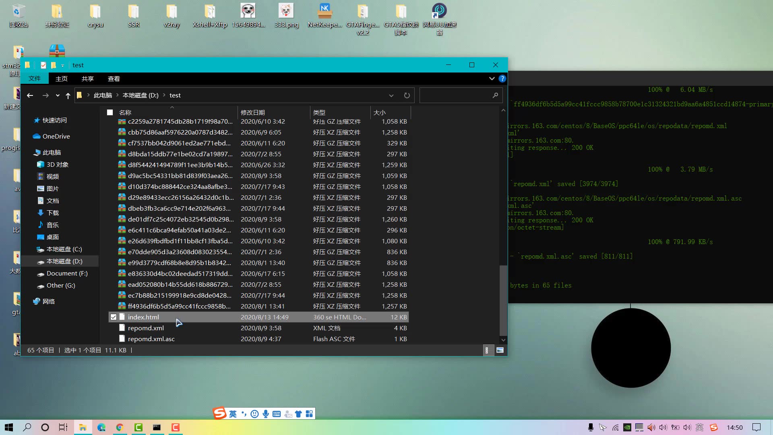The height and width of the screenshot is (435, 773).
Task: Open Chrome from the taskbar
Action: (120, 427)
